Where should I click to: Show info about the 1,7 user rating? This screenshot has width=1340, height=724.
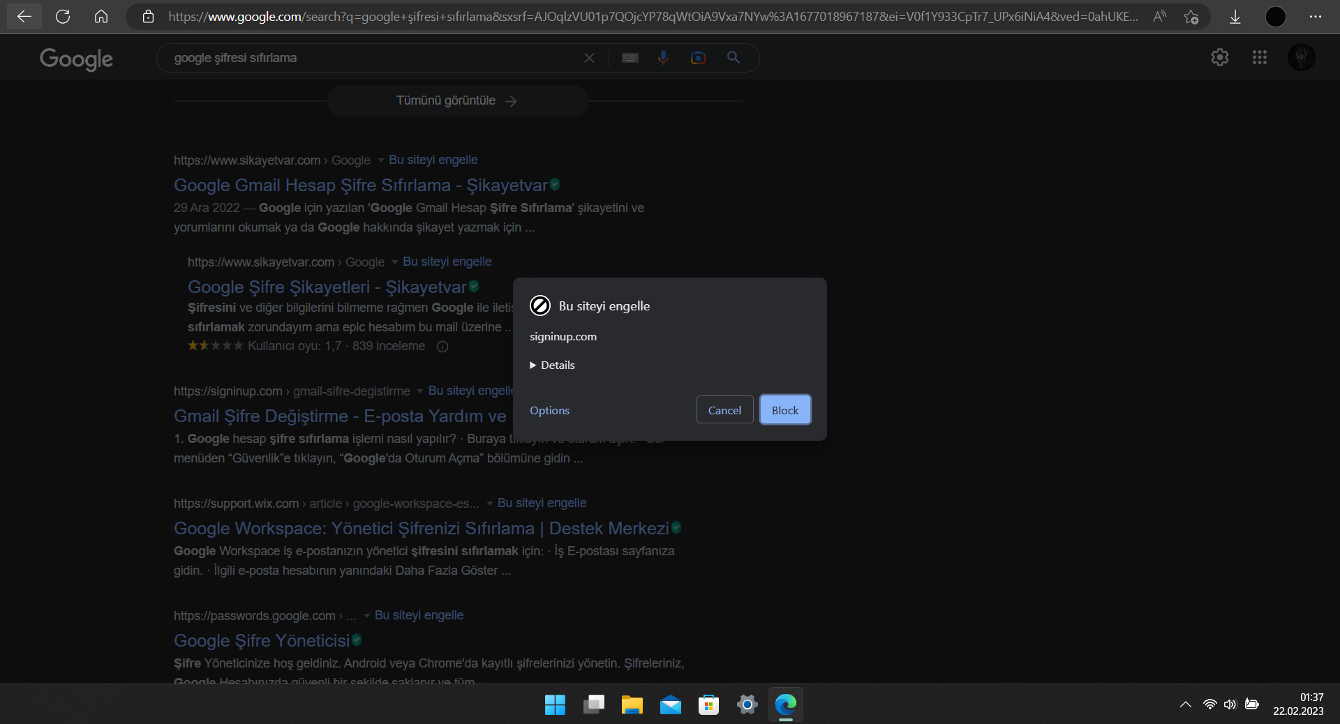[442, 347]
